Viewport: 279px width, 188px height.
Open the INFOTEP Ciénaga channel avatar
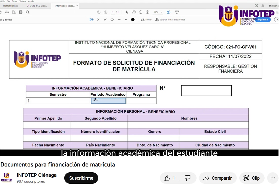coord(7,178)
